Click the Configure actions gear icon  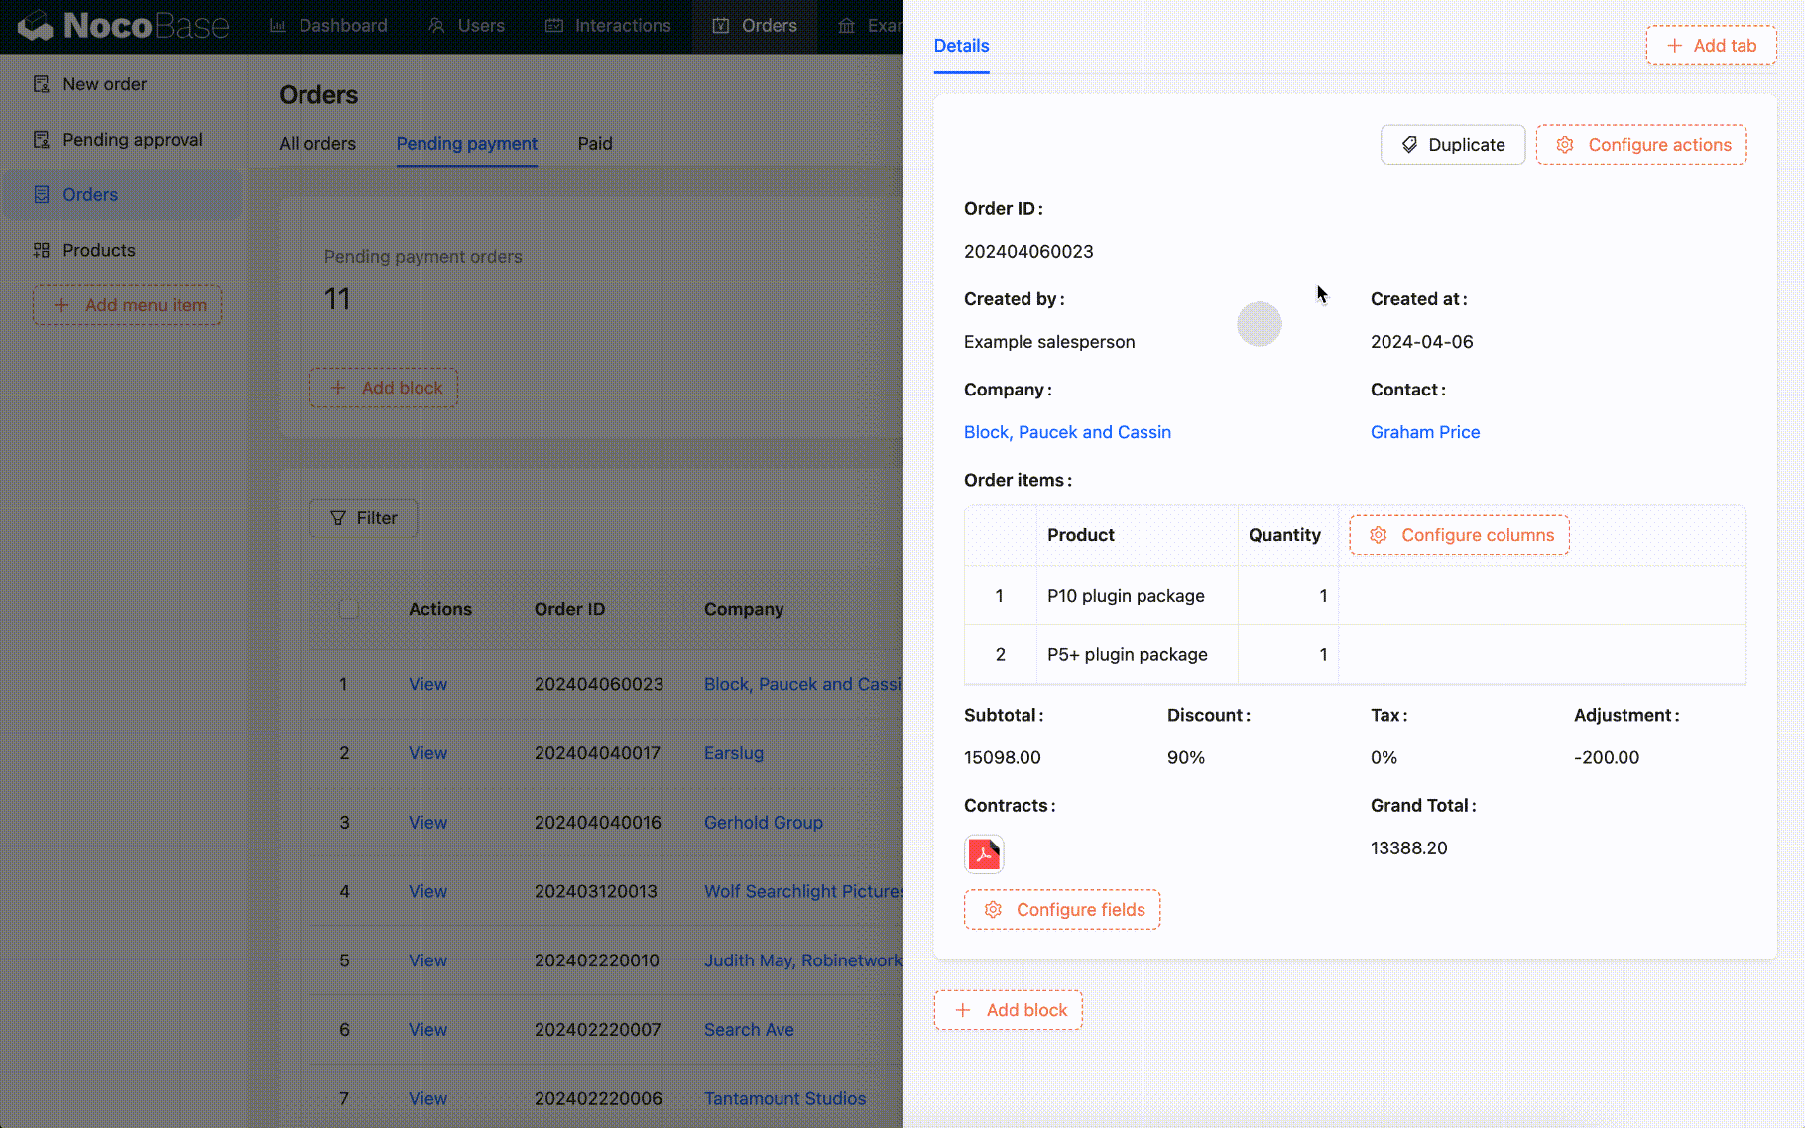(1565, 145)
